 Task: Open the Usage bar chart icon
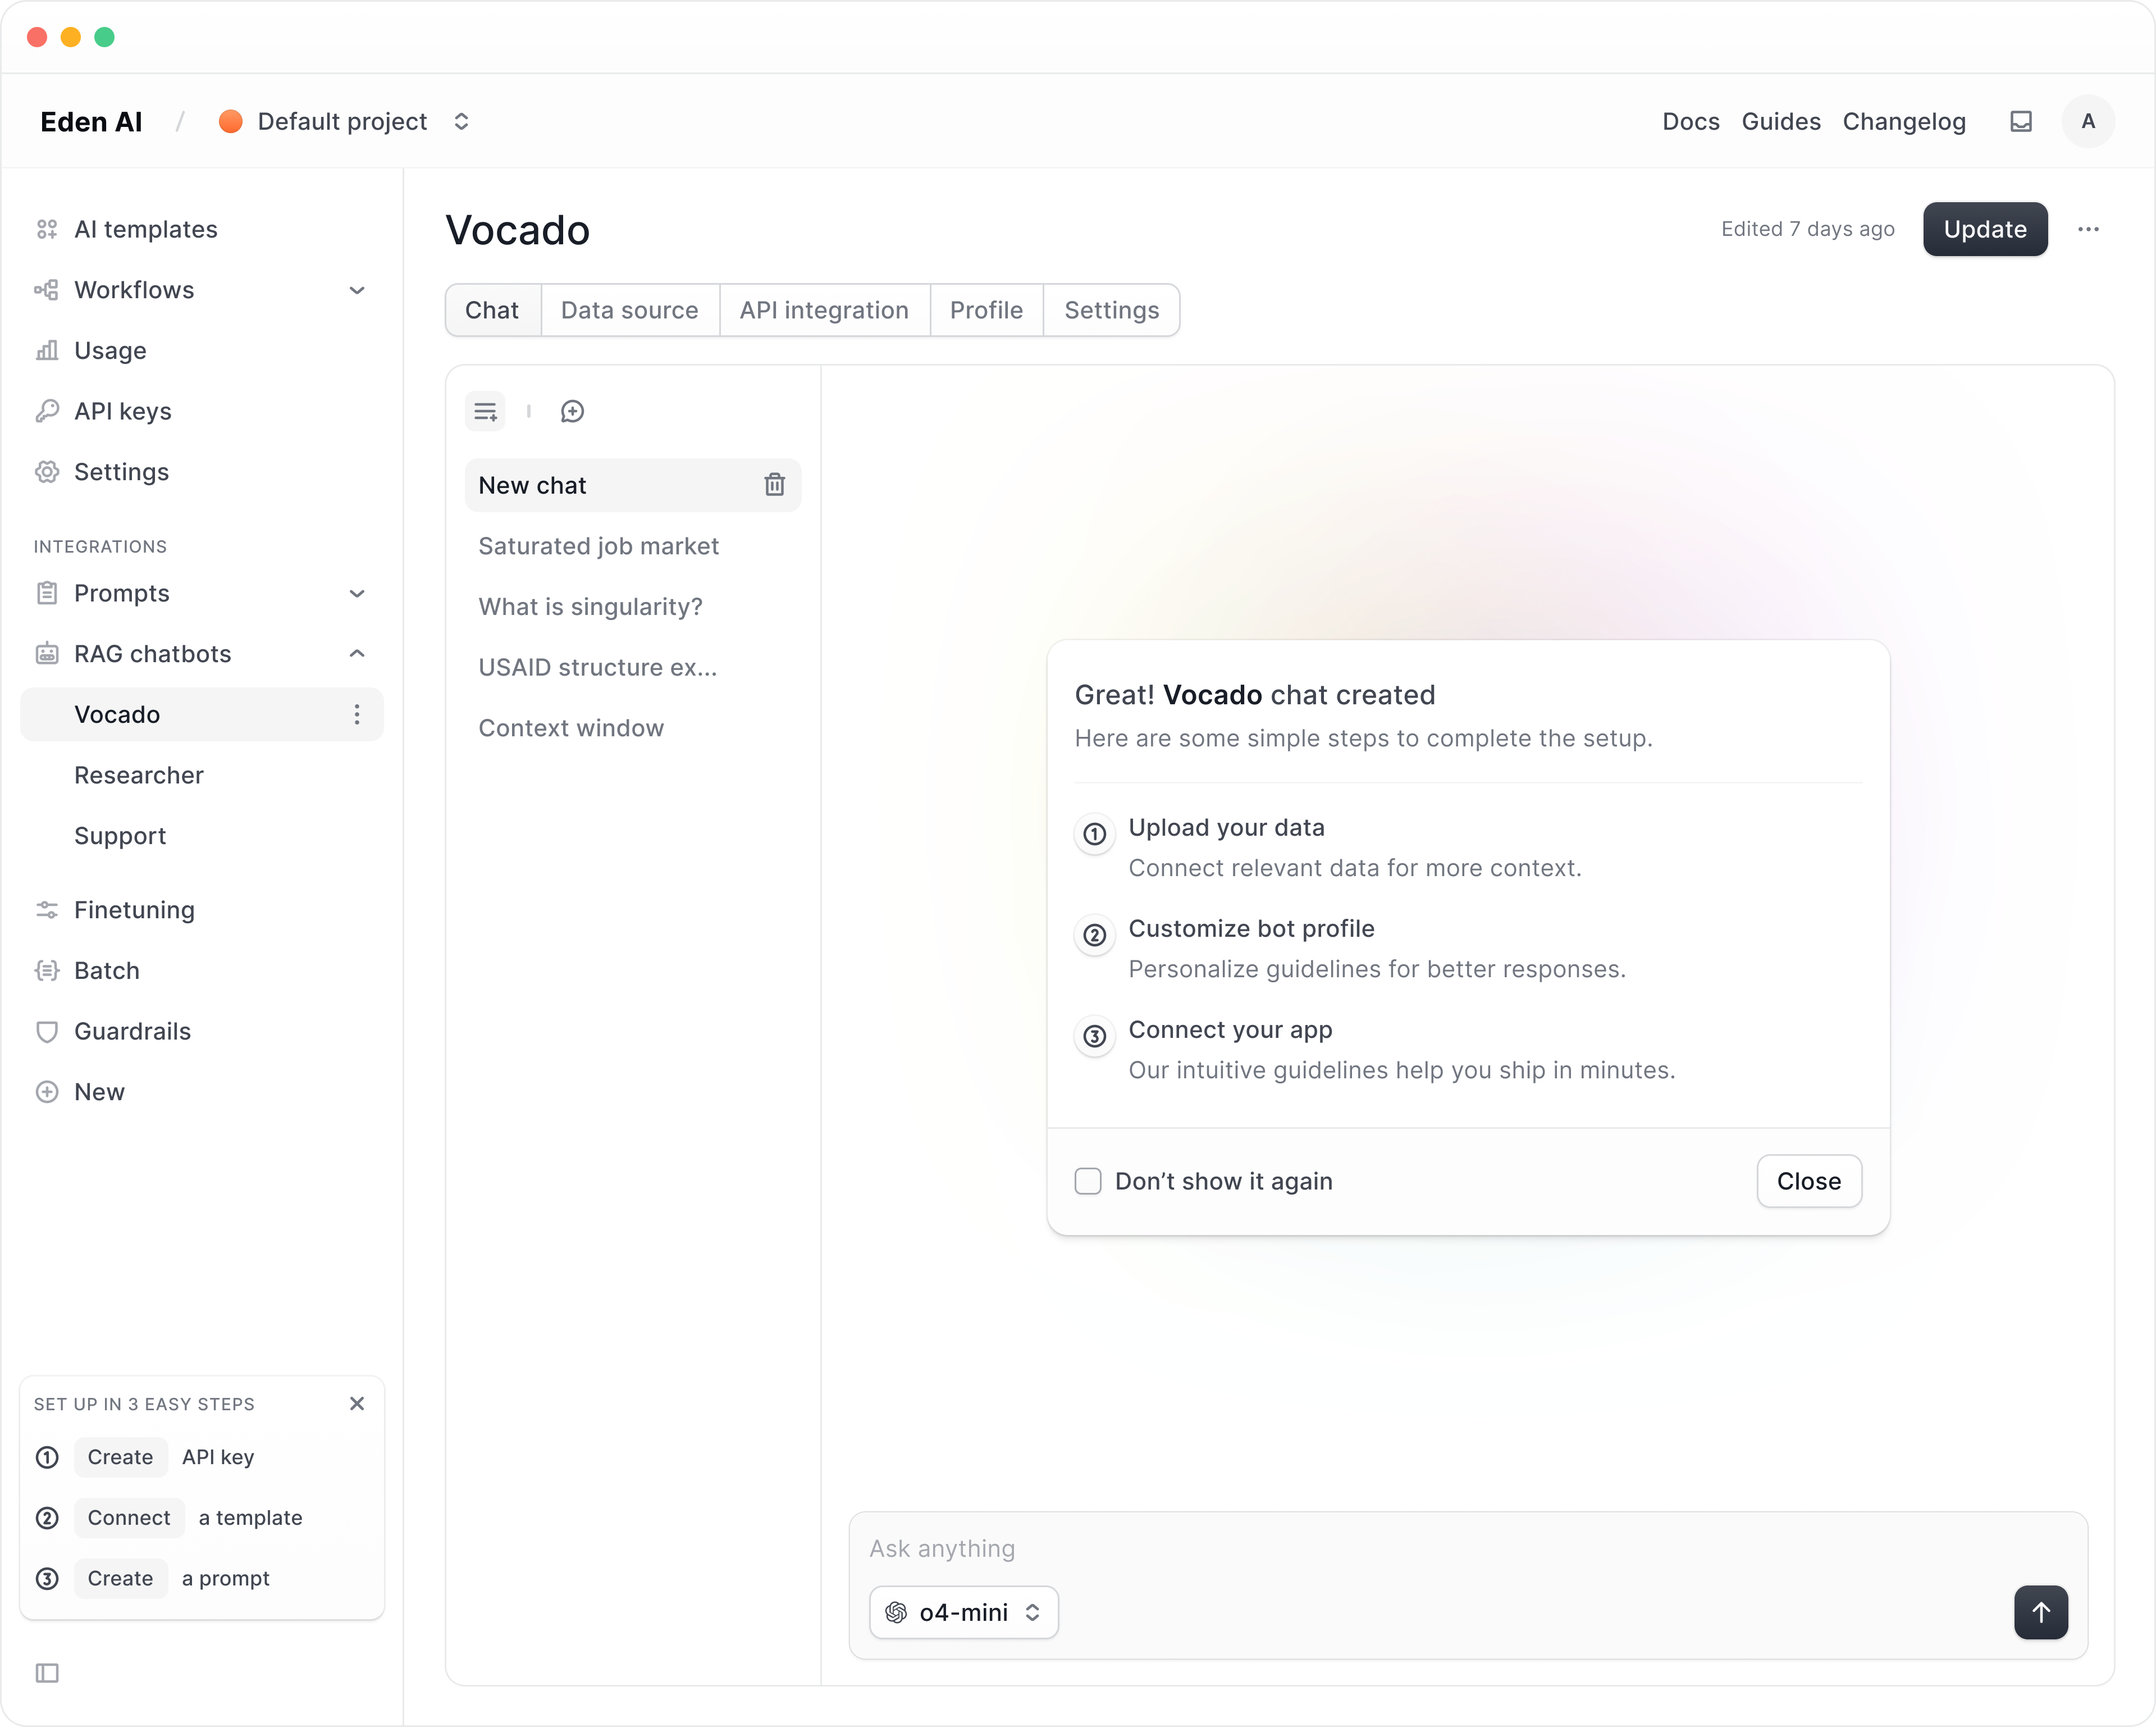pos(47,350)
